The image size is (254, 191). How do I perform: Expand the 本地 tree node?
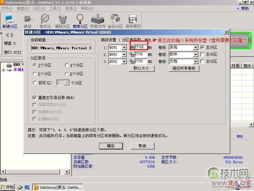[3, 70]
